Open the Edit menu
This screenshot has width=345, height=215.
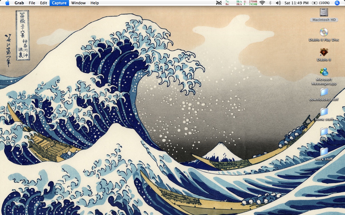tap(43, 3)
